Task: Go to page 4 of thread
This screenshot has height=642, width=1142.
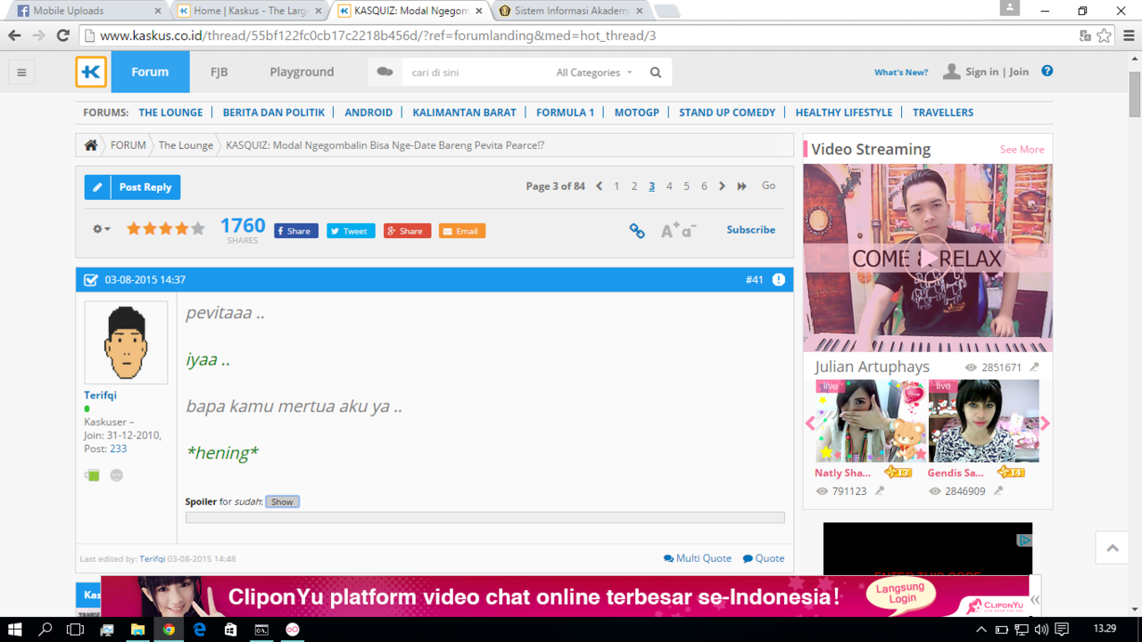Action: pyautogui.click(x=669, y=186)
